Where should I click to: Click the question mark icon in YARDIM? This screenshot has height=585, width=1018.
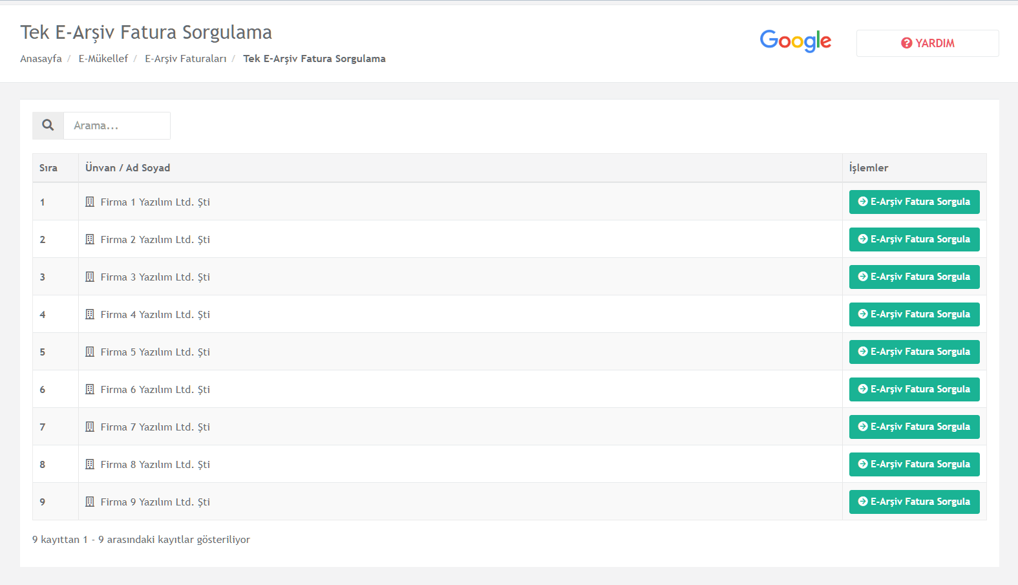coord(907,43)
